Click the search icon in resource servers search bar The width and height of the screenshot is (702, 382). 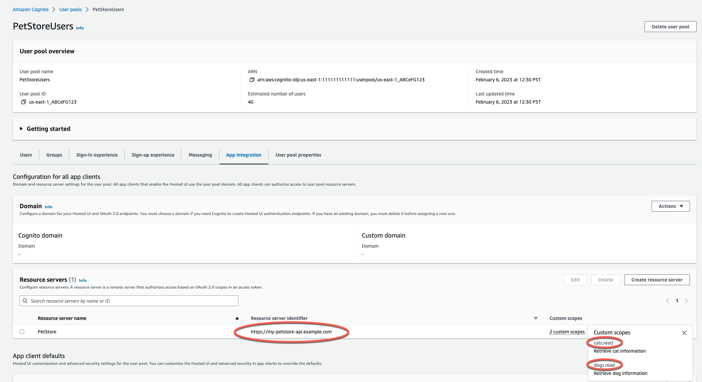pyautogui.click(x=26, y=301)
